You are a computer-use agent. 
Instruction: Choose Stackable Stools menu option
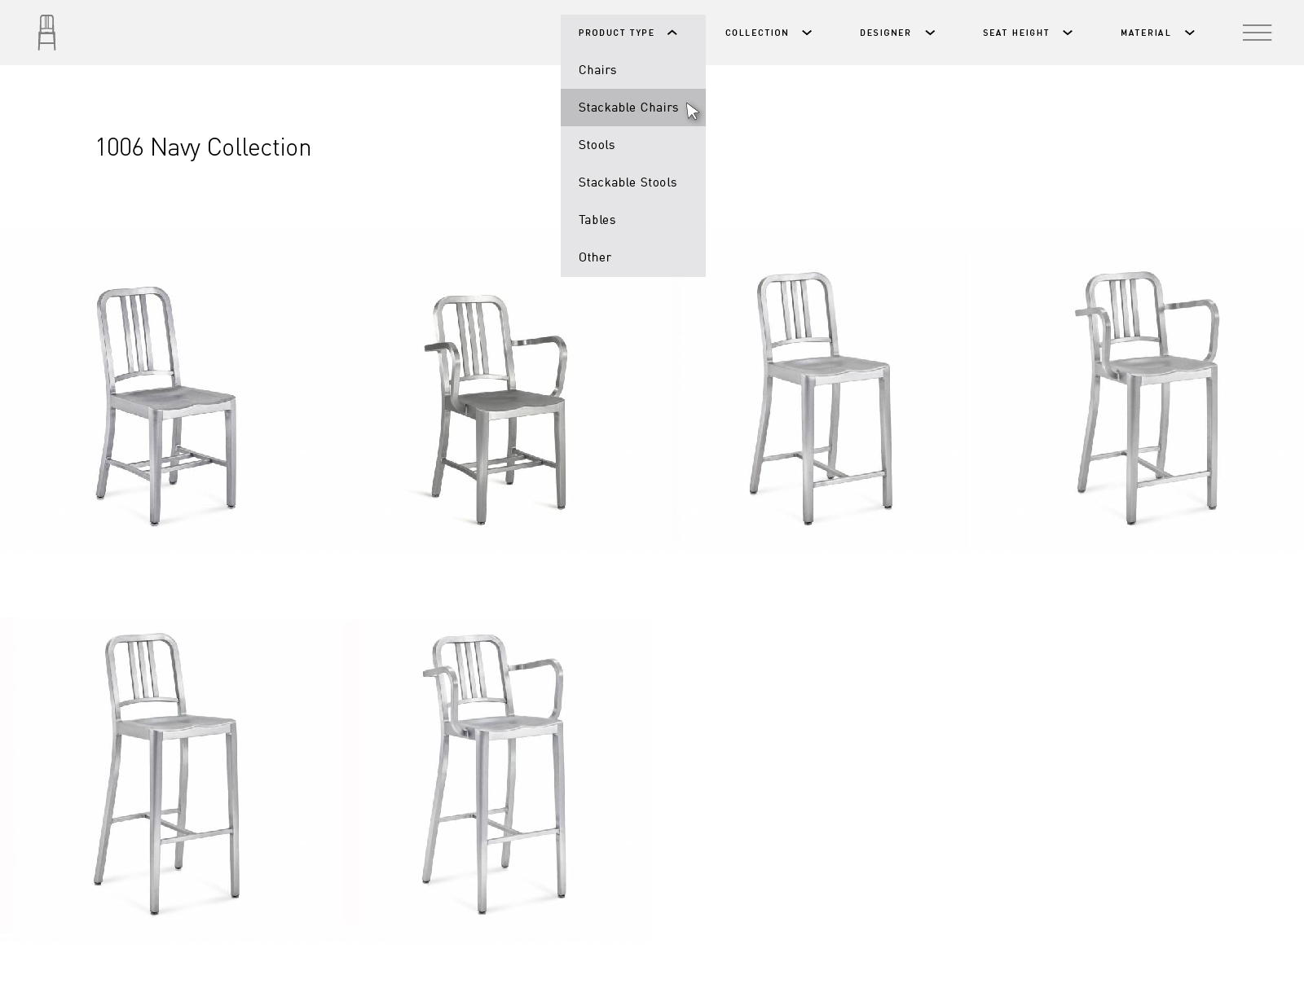(632, 182)
